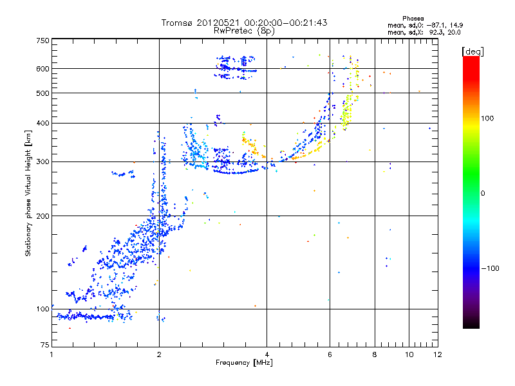Image resolution: width=515 pixels, height=386 pixels.
Task: Click the x-axis tick label '12'
Action: (438, 354)
